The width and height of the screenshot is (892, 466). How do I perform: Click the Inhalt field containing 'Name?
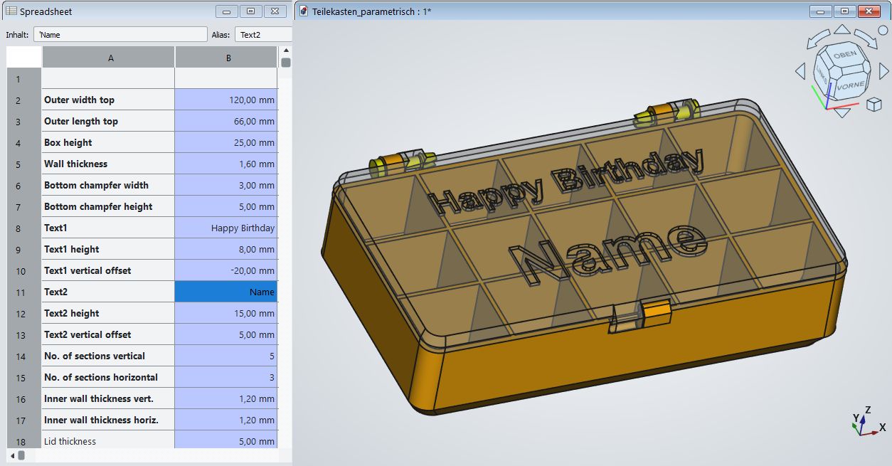pyautogui.click(x=120, y=34)
